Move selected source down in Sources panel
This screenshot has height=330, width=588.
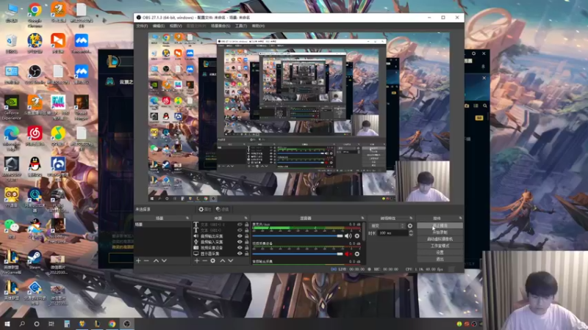[231, 260]
